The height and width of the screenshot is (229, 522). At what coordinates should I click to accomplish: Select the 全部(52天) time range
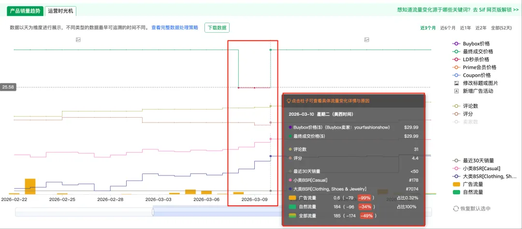tap(501, 28)
